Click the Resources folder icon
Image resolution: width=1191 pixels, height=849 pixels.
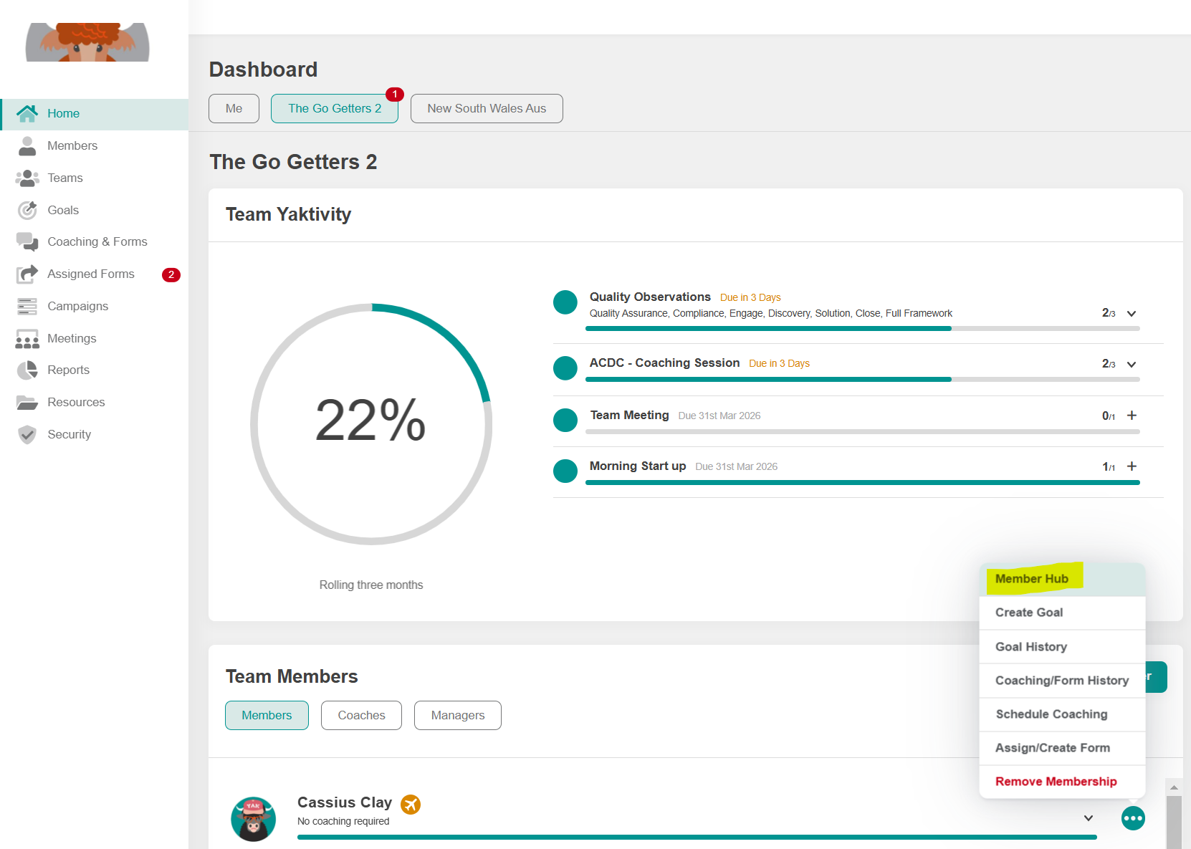coord(27,403)
